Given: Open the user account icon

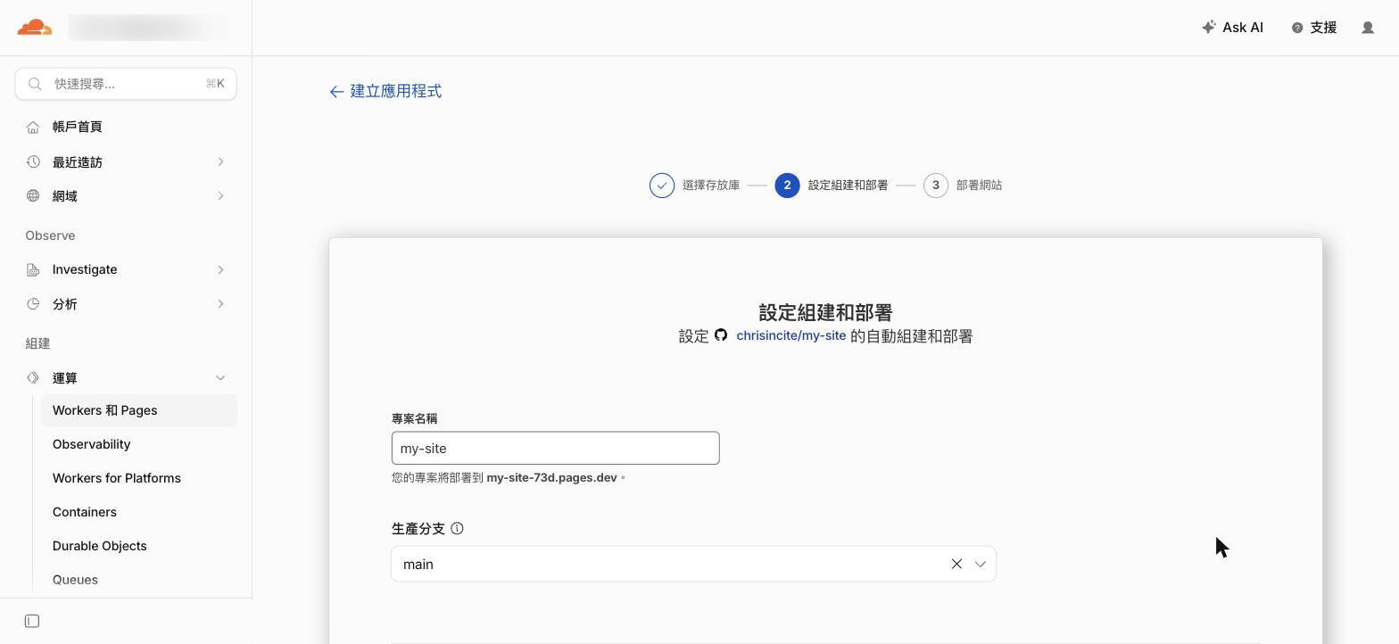Looking at the screenshot, I should (x=1368, y=28).
